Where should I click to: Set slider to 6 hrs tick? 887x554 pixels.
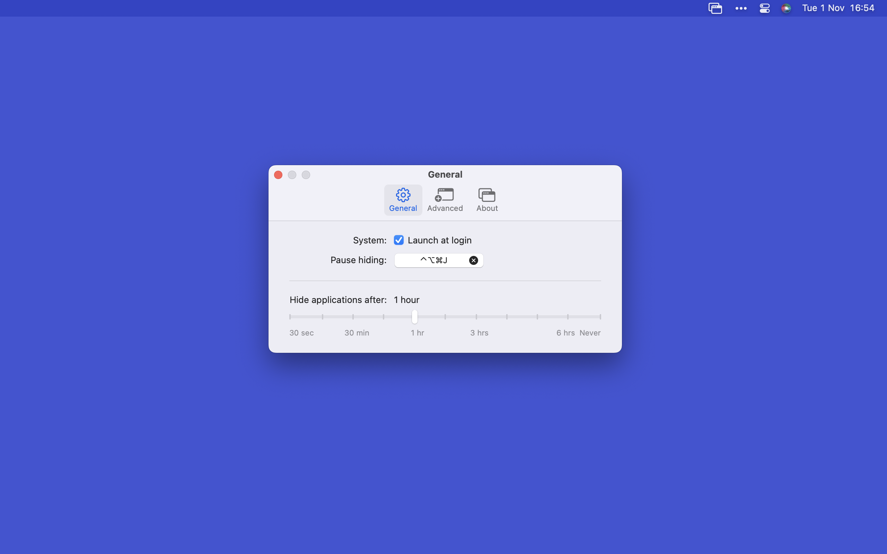pos(568,316)
